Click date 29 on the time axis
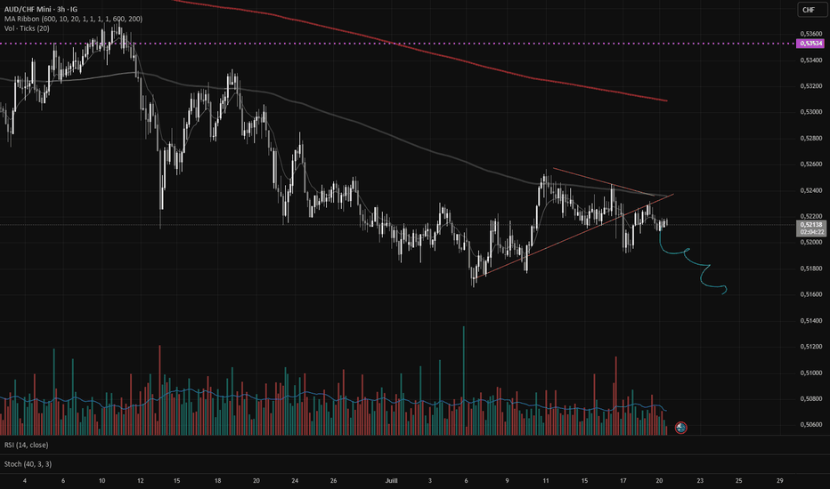The width and height of the screenshot is (830, 489). tap(780, 480)
